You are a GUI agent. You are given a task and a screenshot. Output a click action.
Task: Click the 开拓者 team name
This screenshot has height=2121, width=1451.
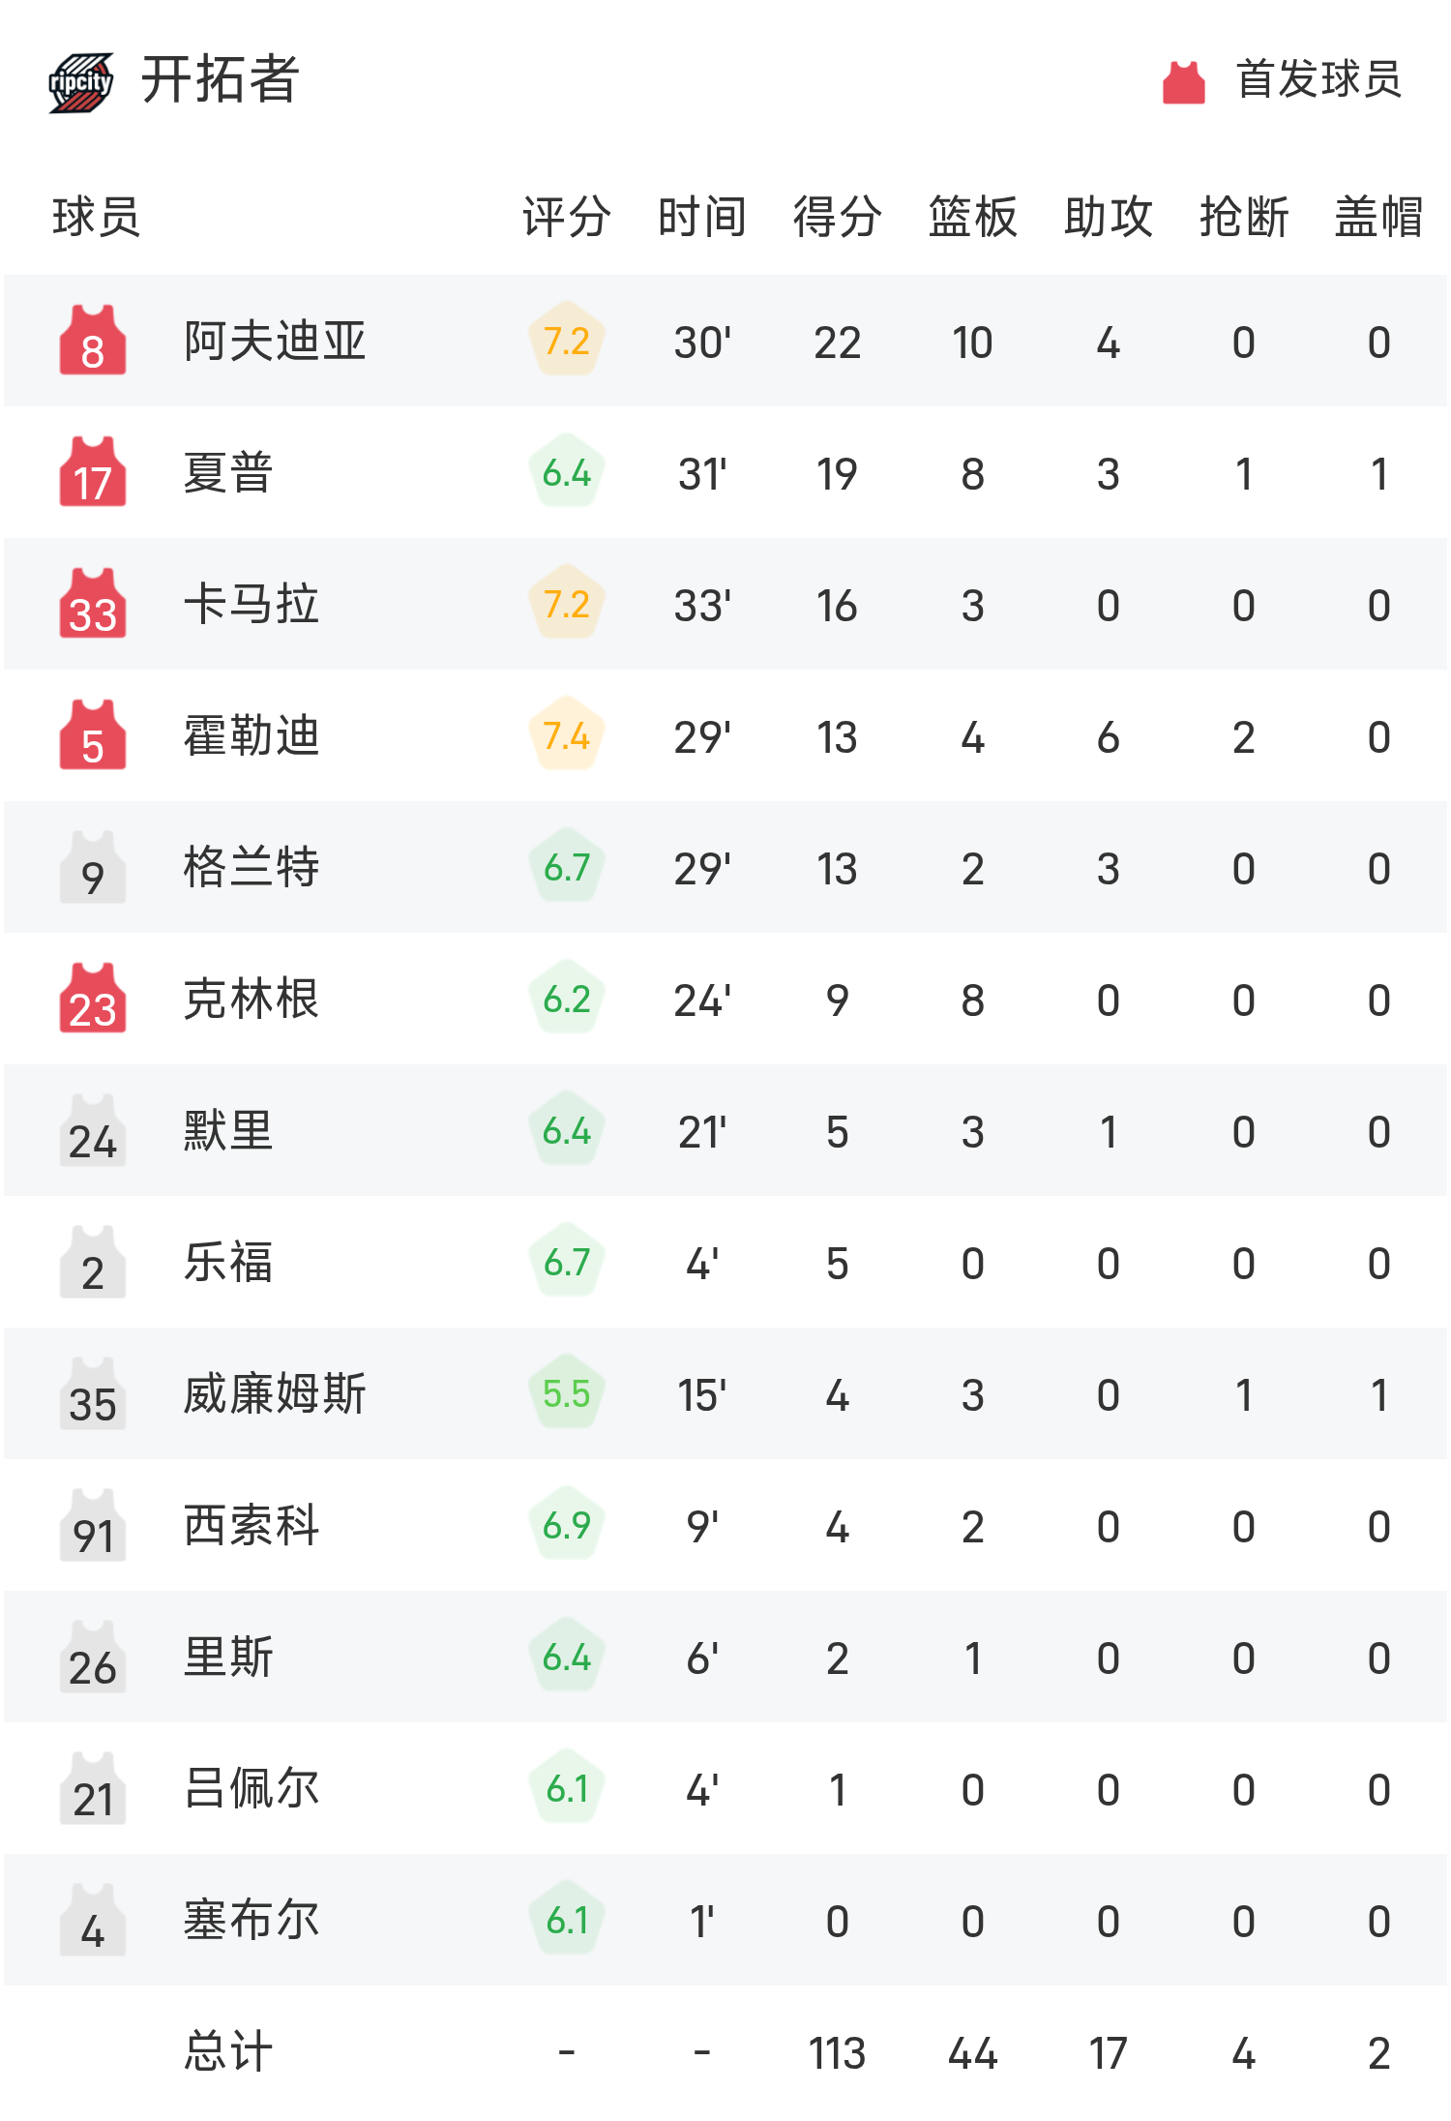221,79
